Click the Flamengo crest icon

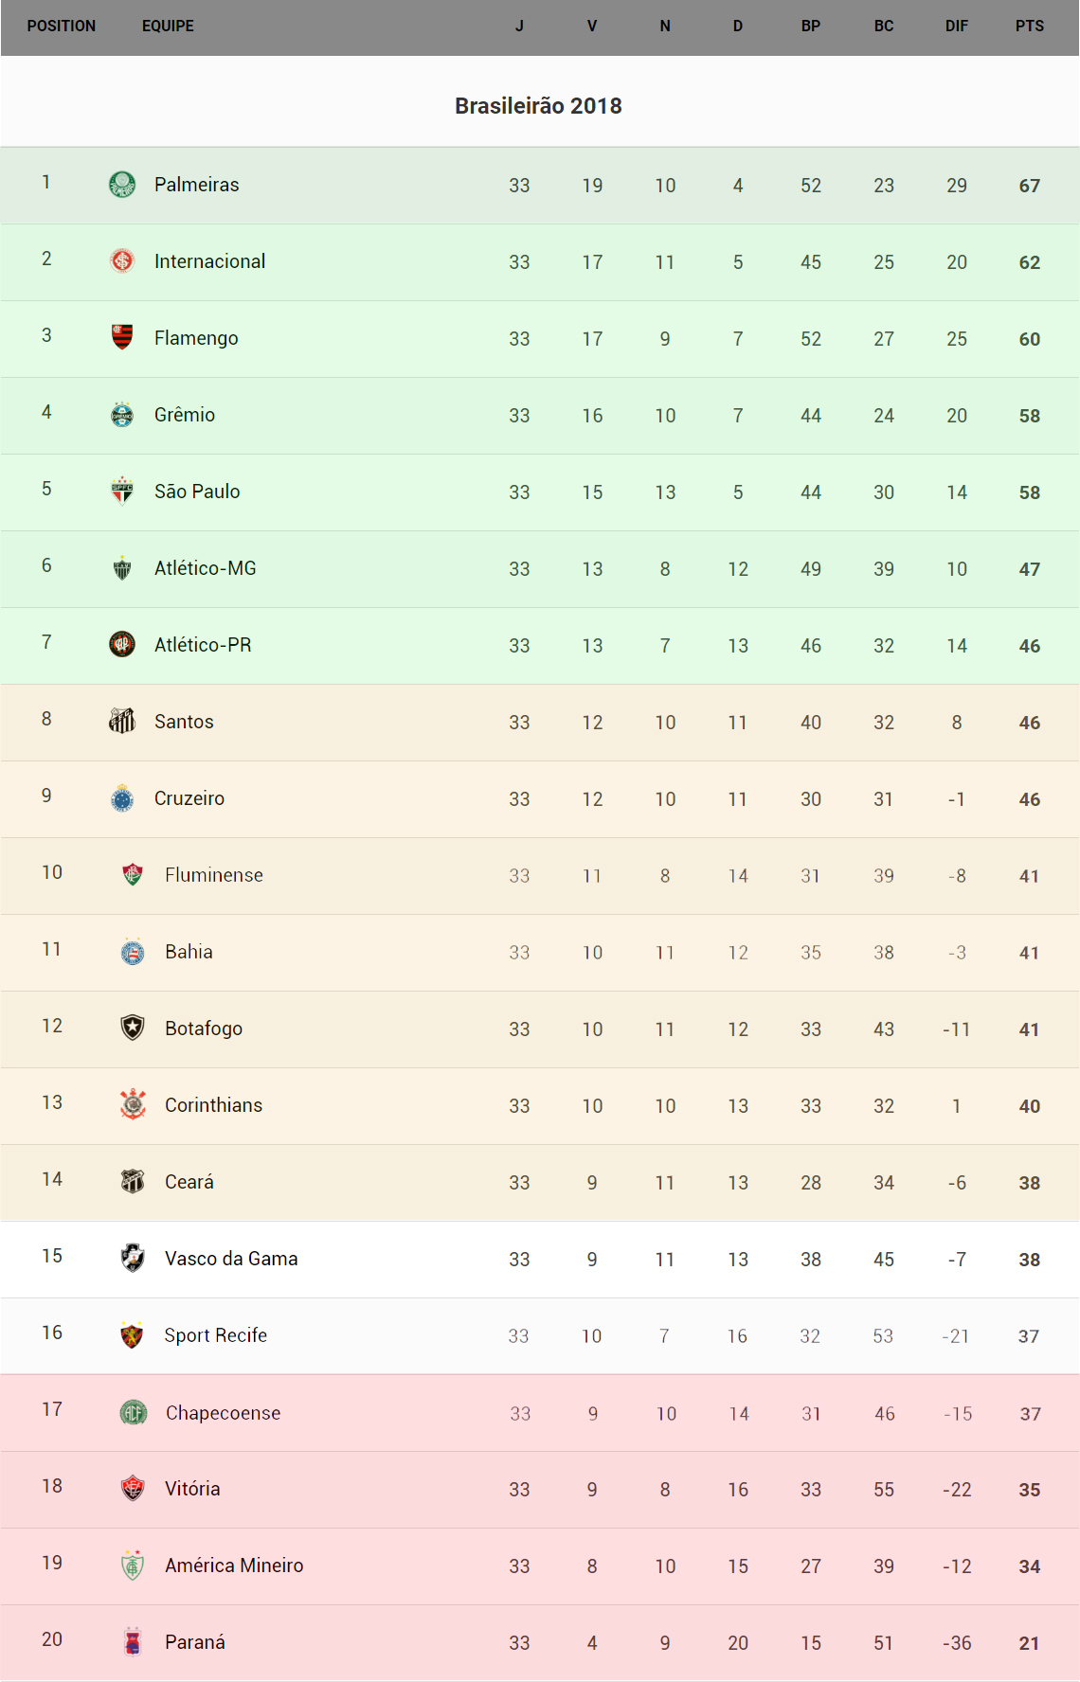[x=122, y=337]
